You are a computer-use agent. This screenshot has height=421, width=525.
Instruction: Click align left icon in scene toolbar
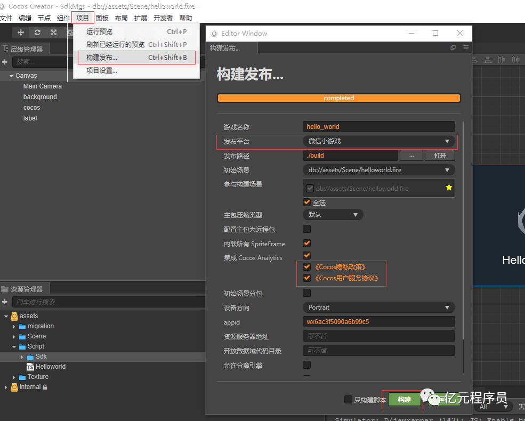[501, 60]
